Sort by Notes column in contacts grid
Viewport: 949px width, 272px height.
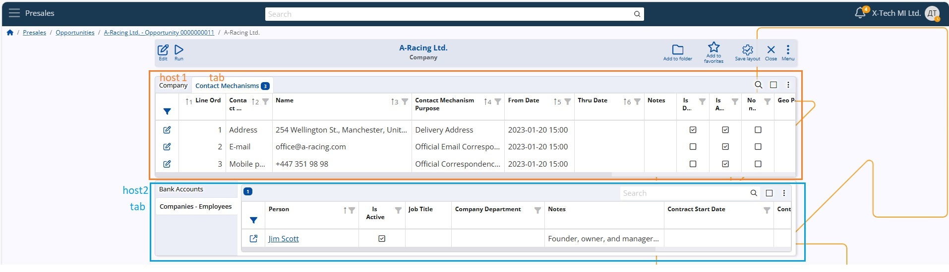pos(656,100)
